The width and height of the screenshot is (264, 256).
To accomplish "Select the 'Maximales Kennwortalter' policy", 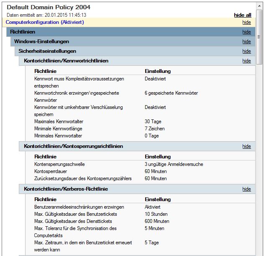I will pos(59,122).
